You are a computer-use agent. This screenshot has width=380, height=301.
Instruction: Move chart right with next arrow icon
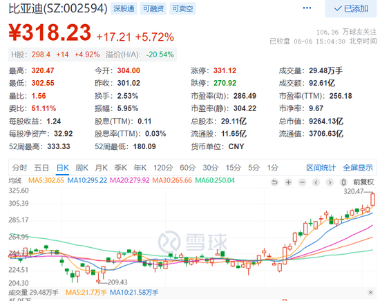(330, 182)
